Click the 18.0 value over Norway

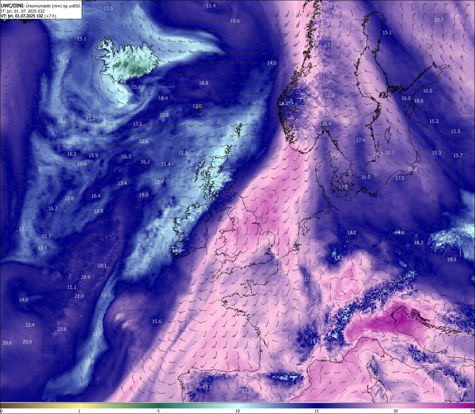coord(330,96)
